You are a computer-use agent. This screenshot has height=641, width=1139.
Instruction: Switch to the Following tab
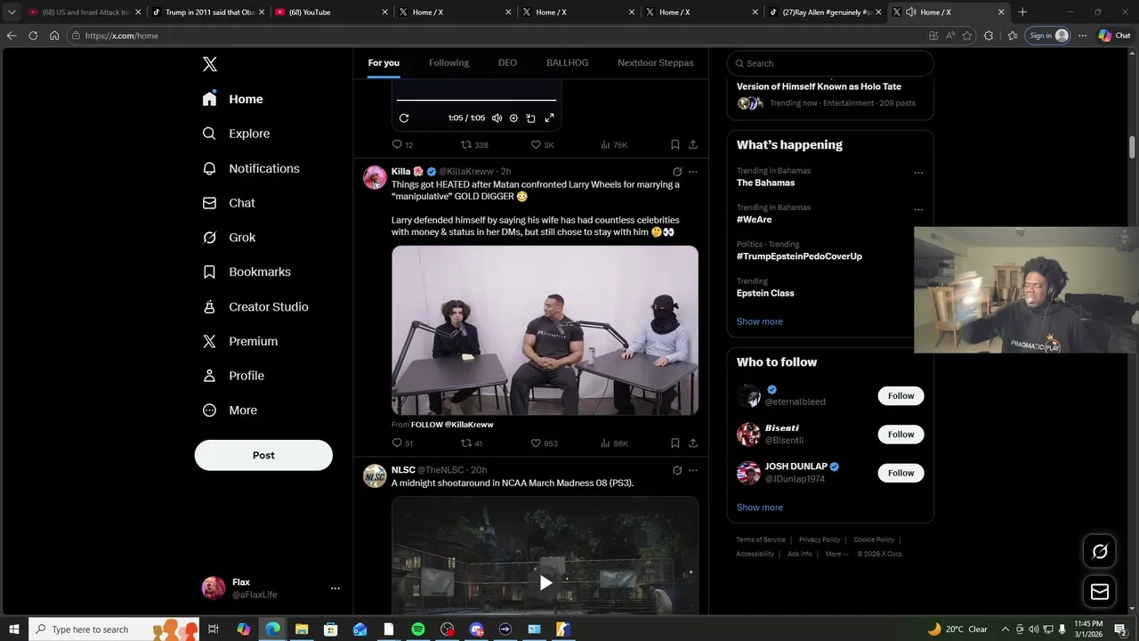[x=448, y=63]
